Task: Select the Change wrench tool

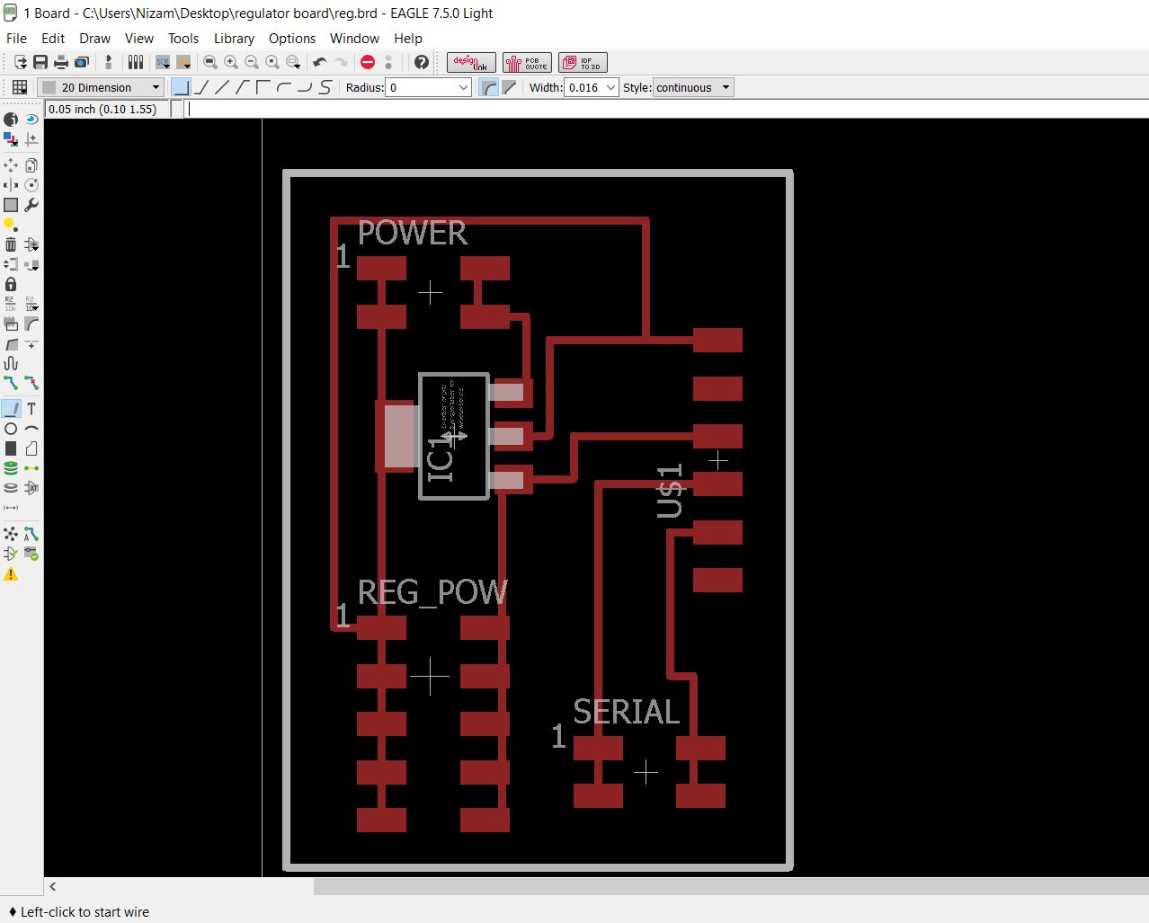Action: pos(31,205)
